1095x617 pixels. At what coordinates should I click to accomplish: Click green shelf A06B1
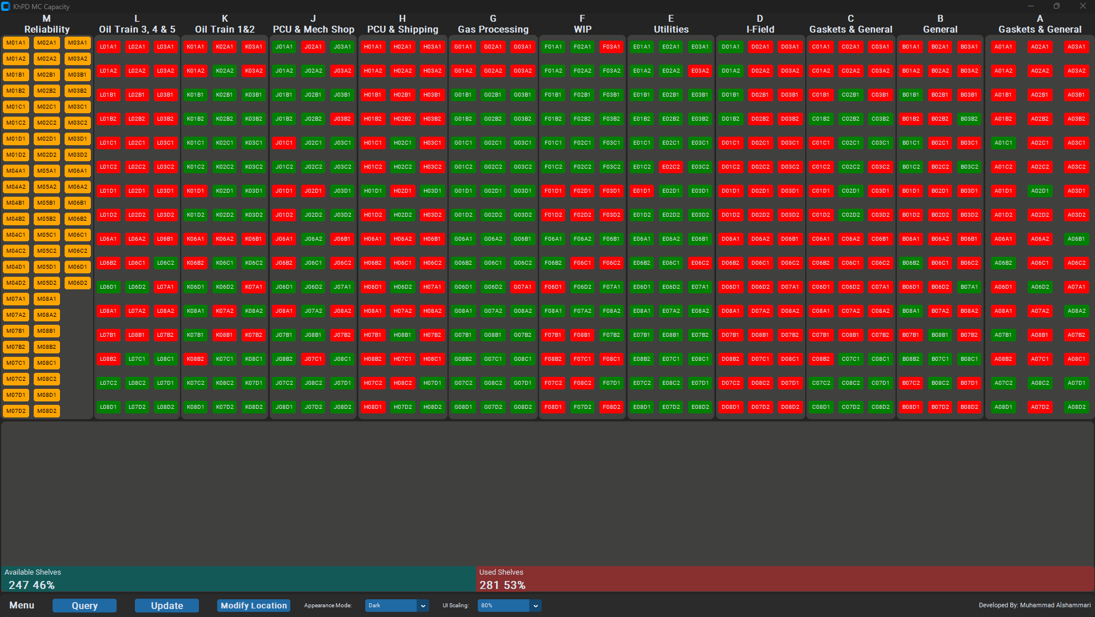pyautogui.click(x=1077, y=239)
